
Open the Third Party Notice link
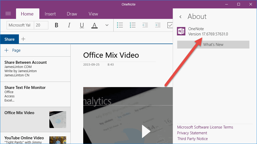pyautogui.click(x=192, y=138)
